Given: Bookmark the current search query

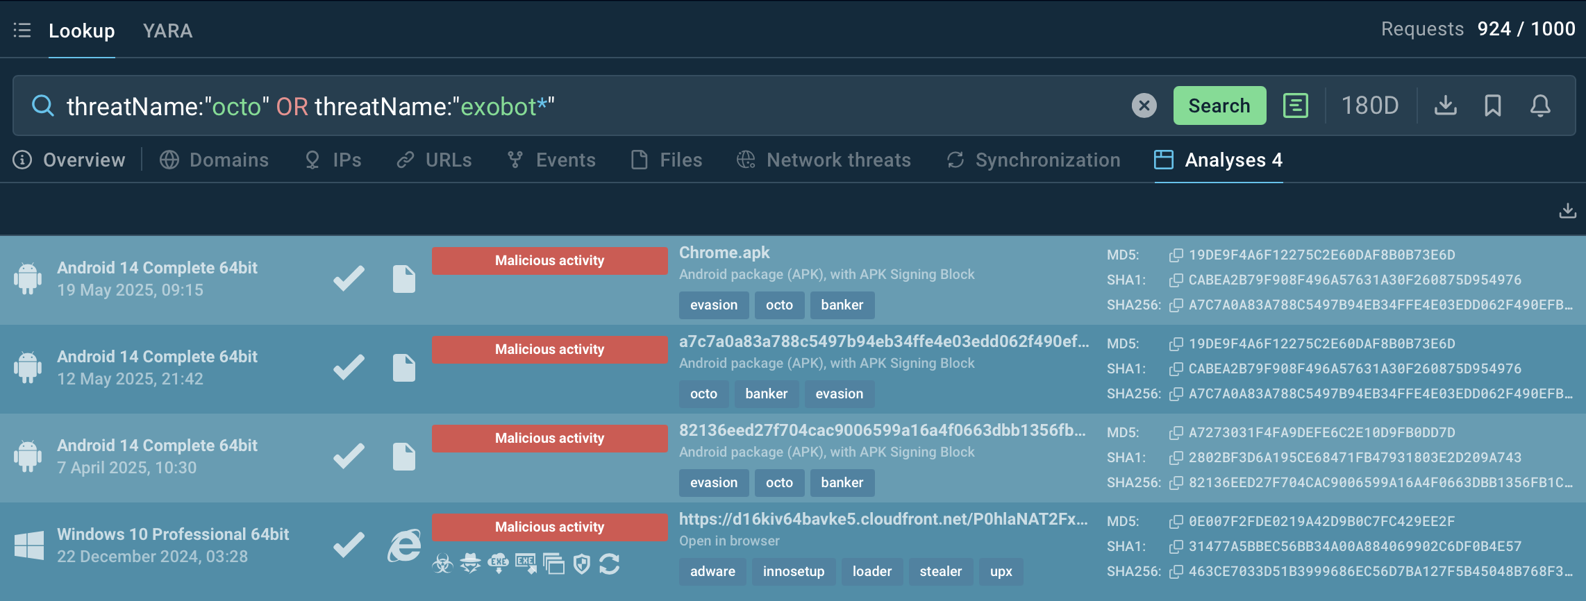Looking at the screenshot, I should pyautogui.click(x=1492, y=105).
